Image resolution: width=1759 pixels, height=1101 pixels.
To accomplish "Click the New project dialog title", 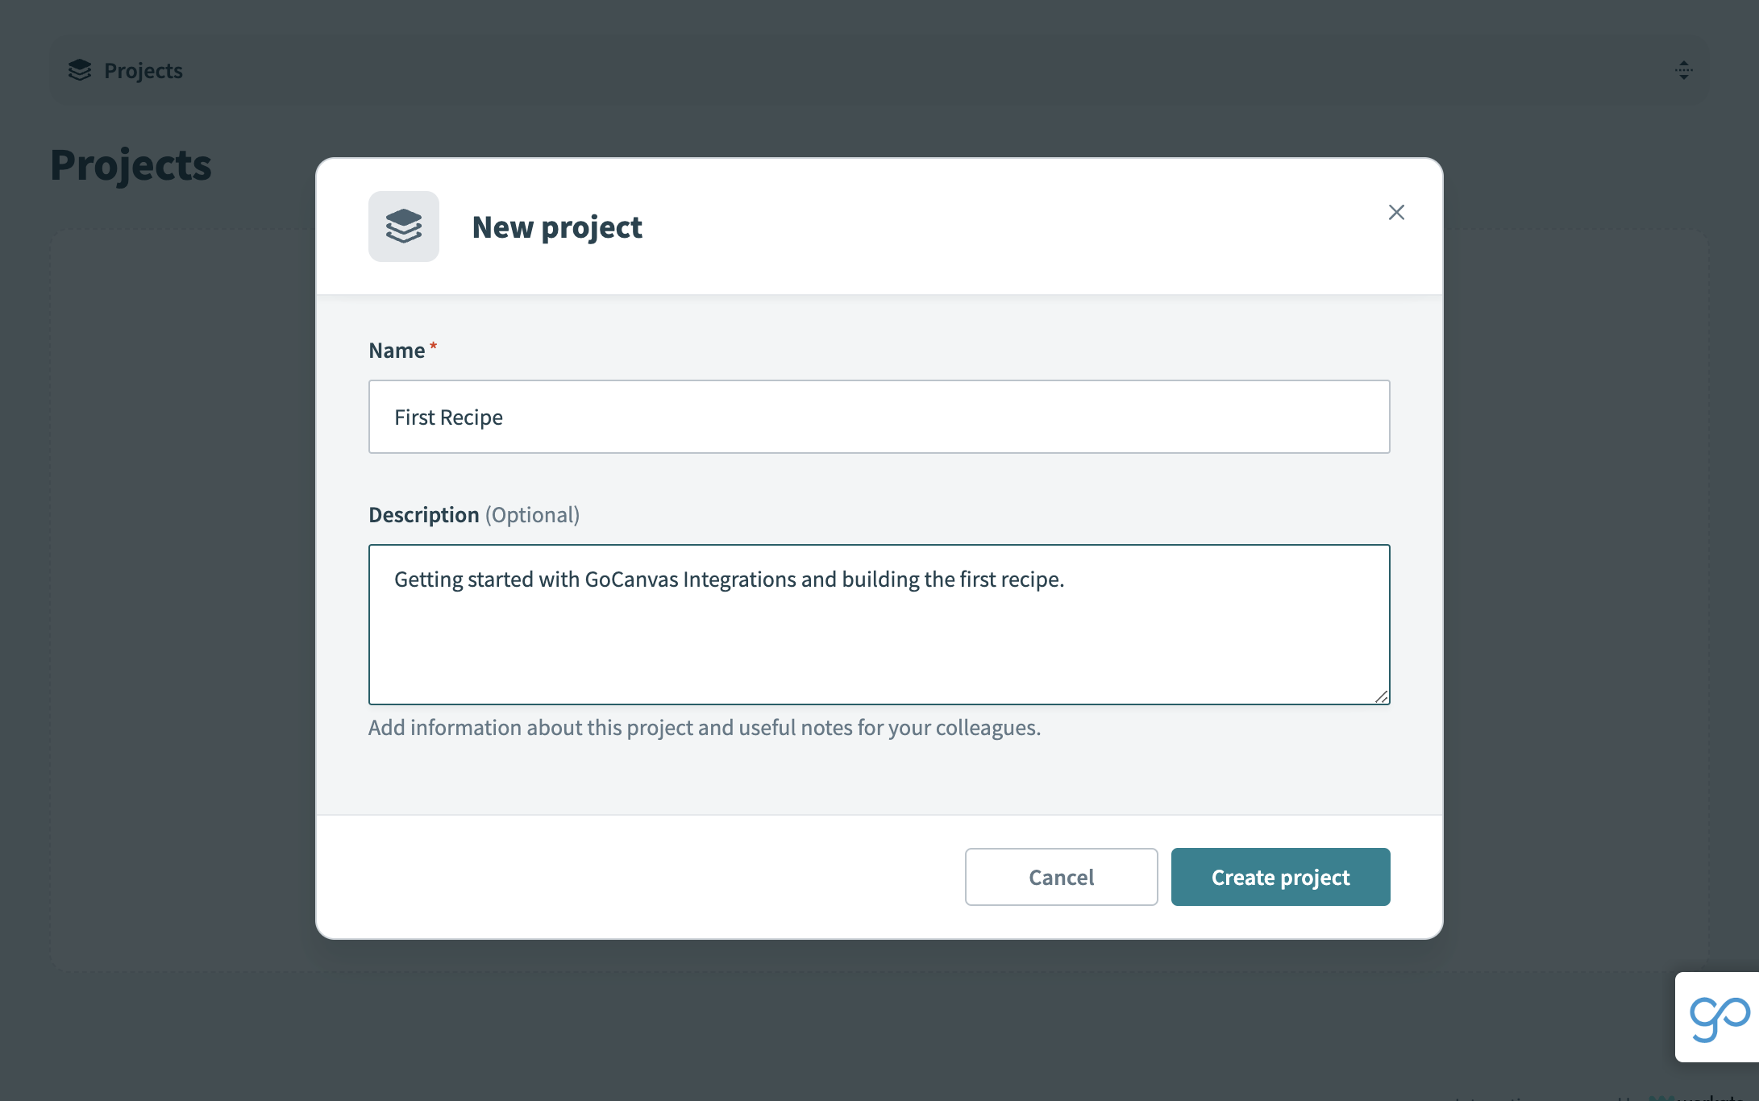I will coord(557,227).
